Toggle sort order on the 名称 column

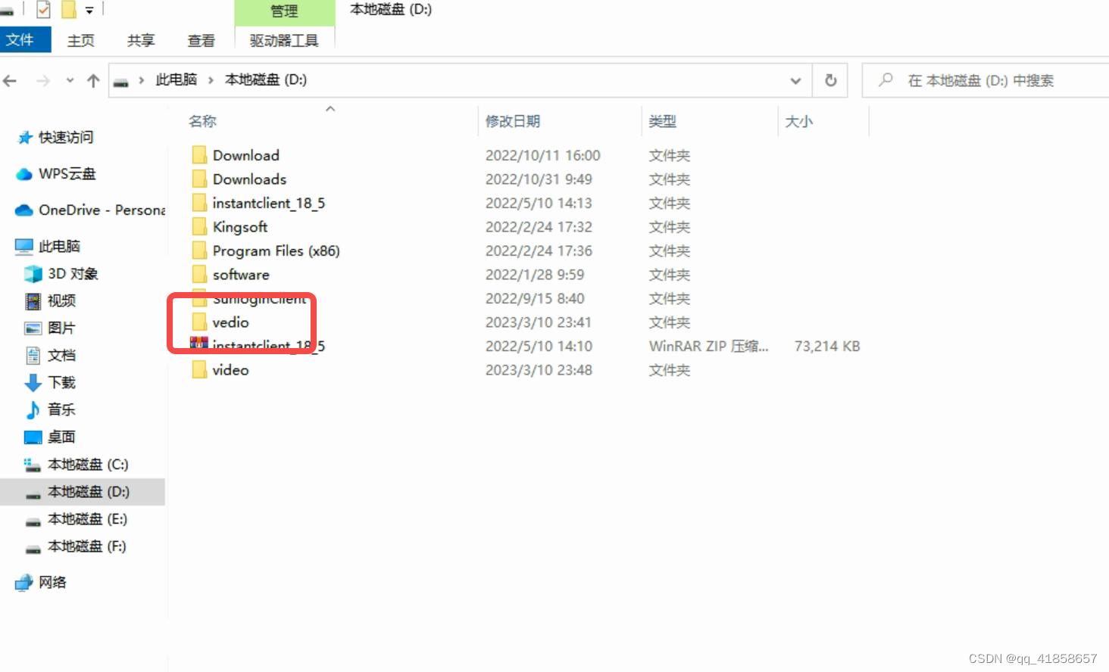pyautogui.click(x=202, y=120)
